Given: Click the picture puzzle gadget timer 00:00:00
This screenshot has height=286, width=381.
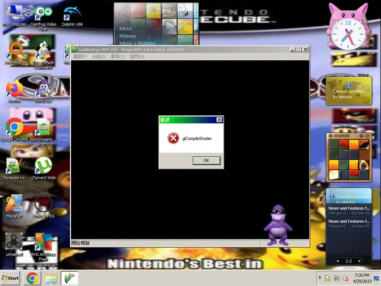Looking at the screenshot, I should (342, 136).
